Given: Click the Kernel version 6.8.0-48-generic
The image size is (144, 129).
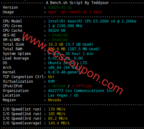Looking at the screenshot, I should point(65,72).
